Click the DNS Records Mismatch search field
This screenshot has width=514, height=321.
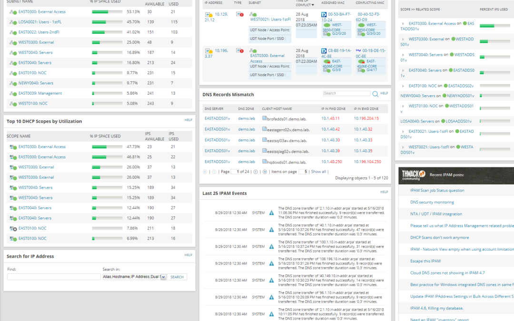pyautogui.click(x=346, y=93)
